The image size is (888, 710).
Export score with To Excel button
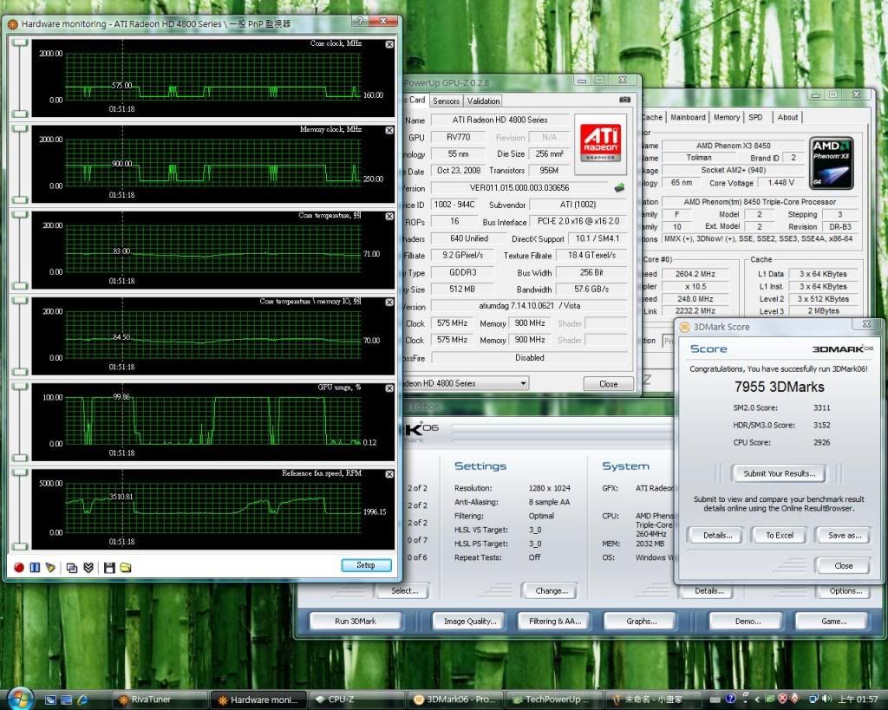pos(780,535)
